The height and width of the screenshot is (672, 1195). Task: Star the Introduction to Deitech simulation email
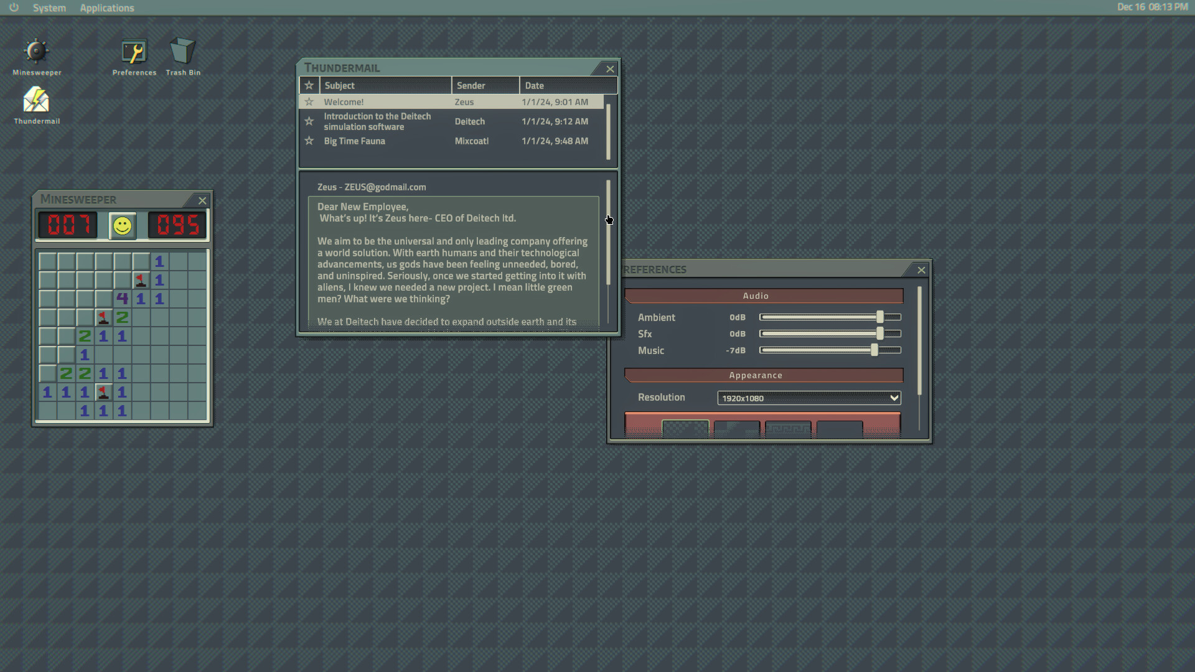[309, 121]
